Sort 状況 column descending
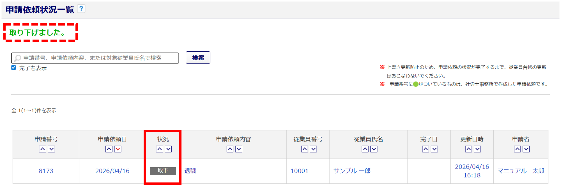 pyautogui.click(x=168, y=149)
